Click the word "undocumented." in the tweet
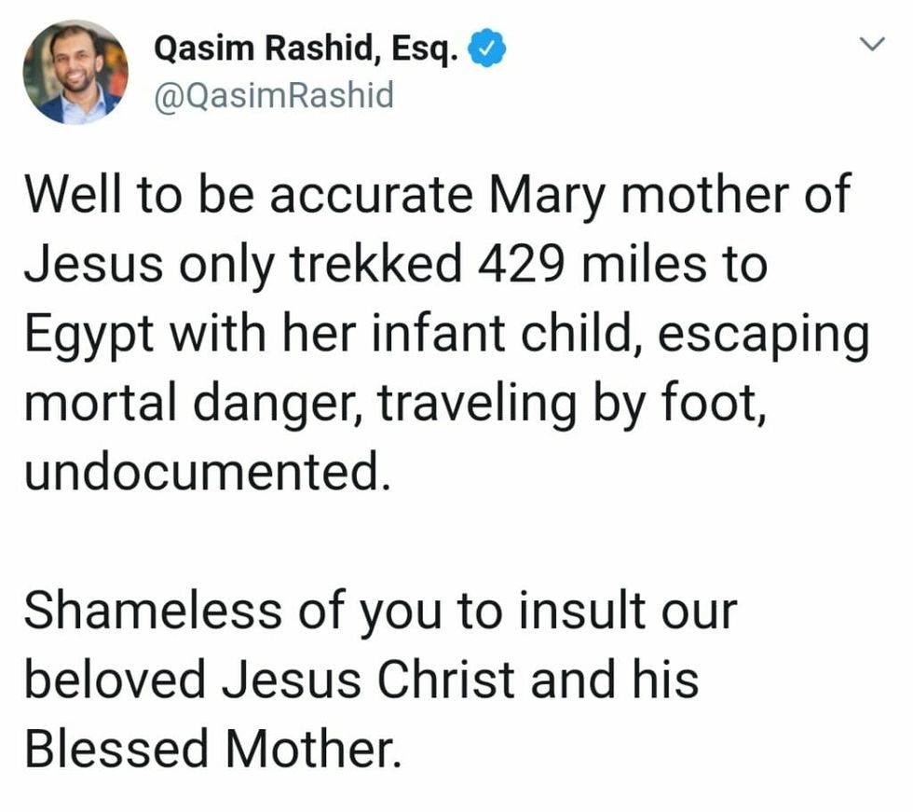 pyautogui.click(x=204, y=470)
